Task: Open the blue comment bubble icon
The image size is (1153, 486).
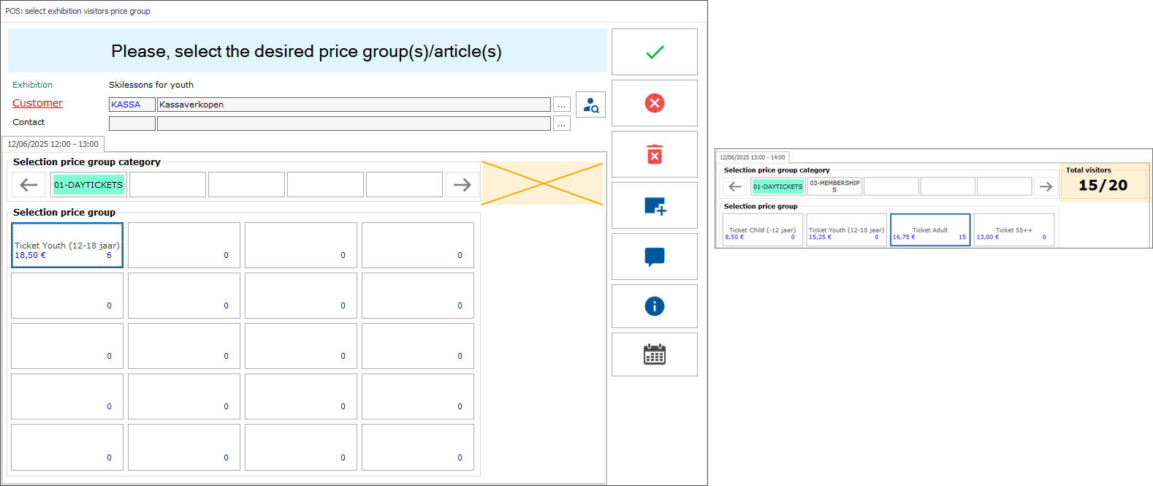Action: pos(654,257)
